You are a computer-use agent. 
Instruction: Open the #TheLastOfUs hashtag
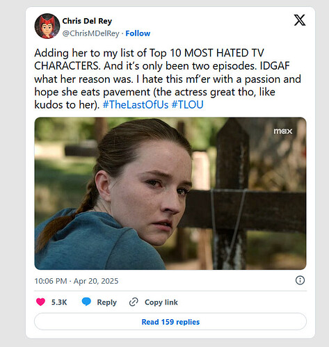[x=136, y=104]
